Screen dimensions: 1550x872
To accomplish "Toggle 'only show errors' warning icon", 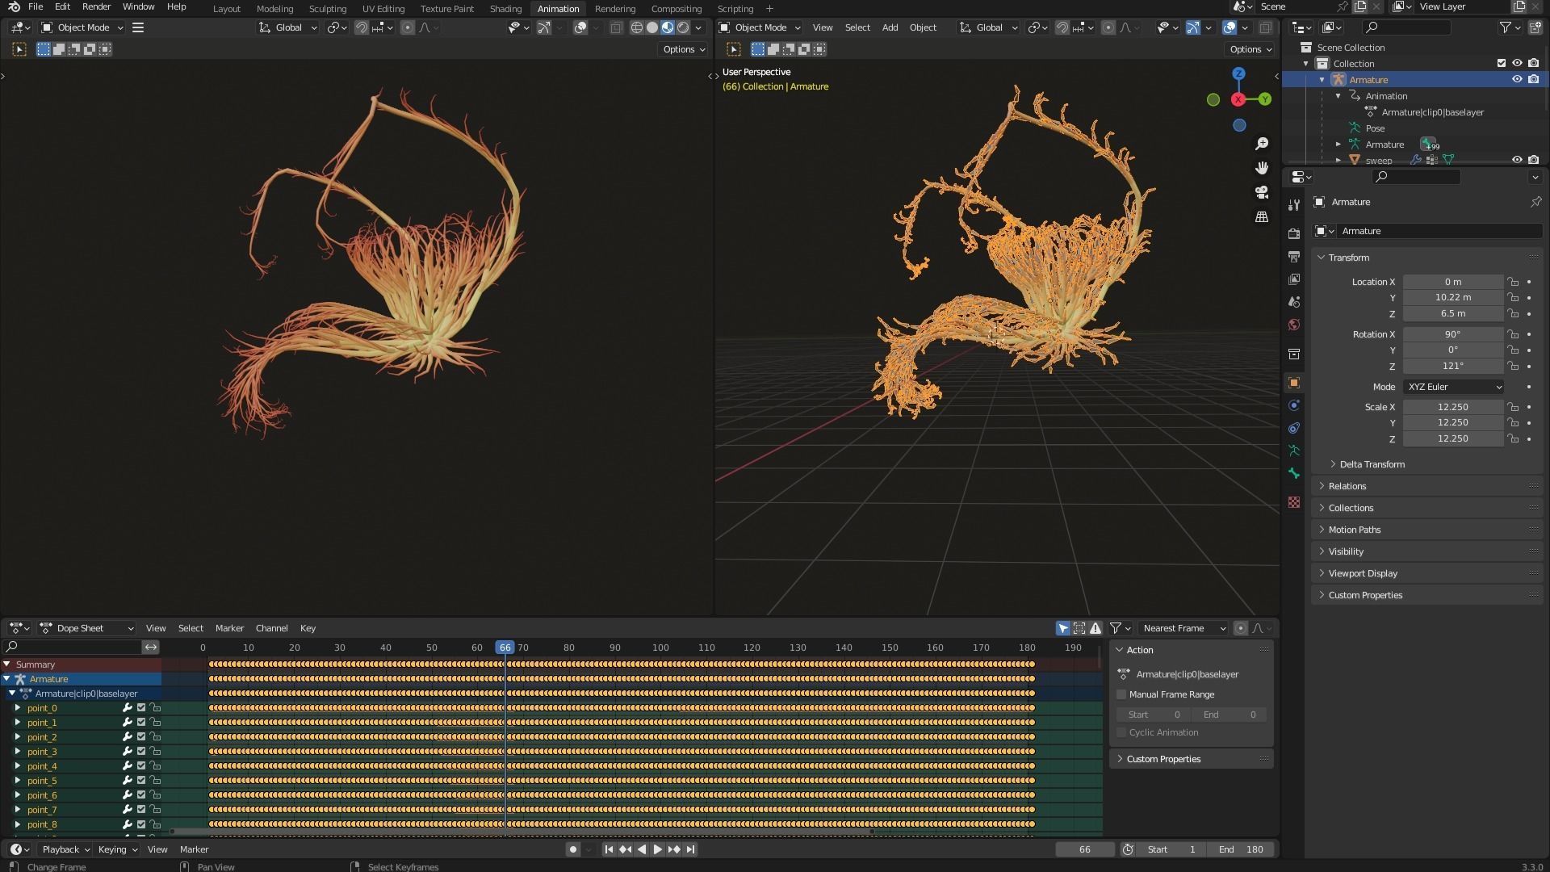I will pos(1095,628).
